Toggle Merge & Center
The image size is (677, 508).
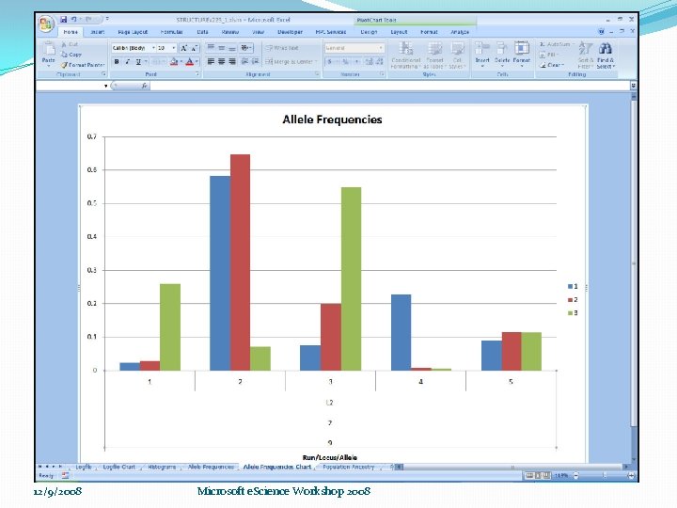(x=291, y=62)
